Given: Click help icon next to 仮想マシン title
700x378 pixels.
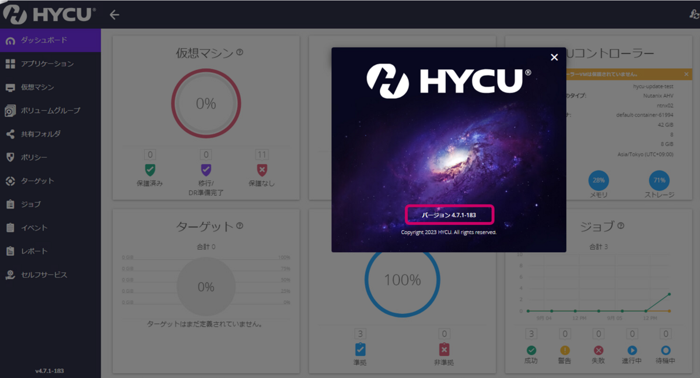Looking at the screenshot, I should pos(240,52).
